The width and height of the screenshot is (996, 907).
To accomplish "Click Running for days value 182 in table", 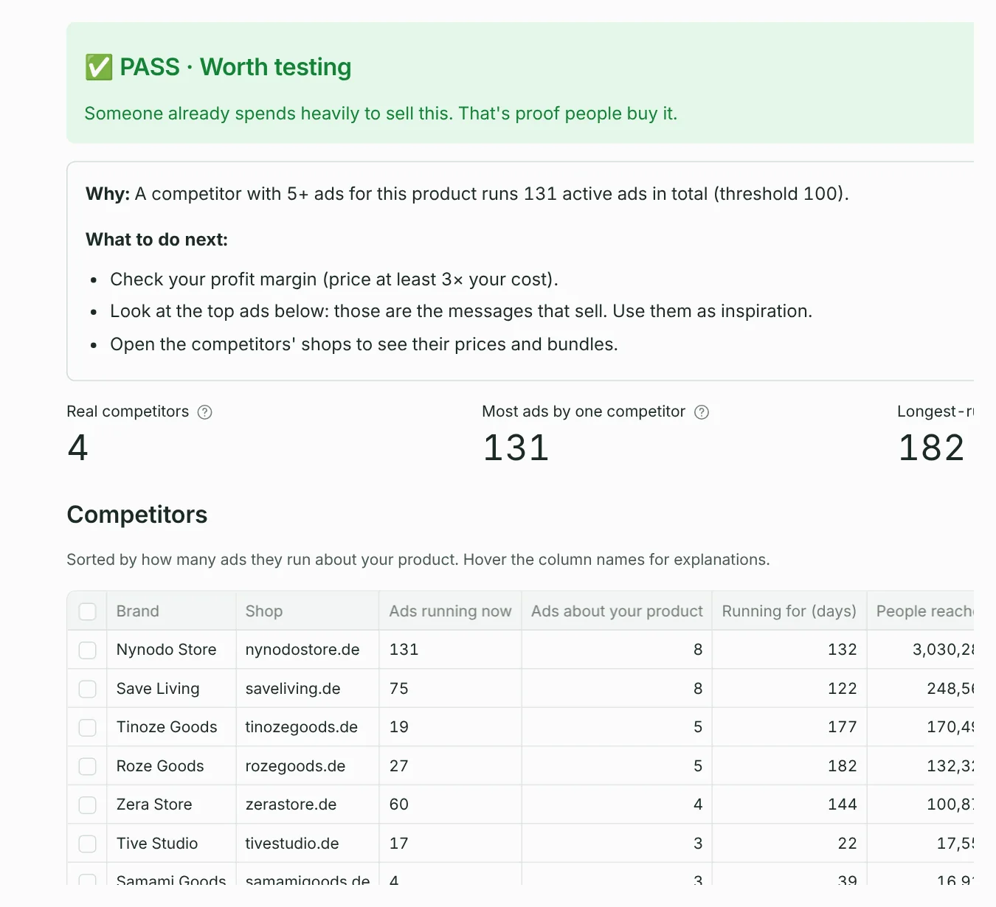I will click(842, 766).
